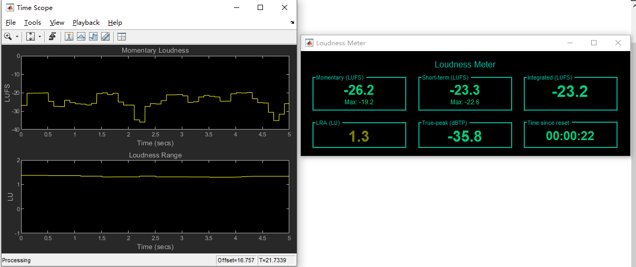Screen dimensions: 636x267
Task: Click the LUFS y-axis label
Action: 7,93
